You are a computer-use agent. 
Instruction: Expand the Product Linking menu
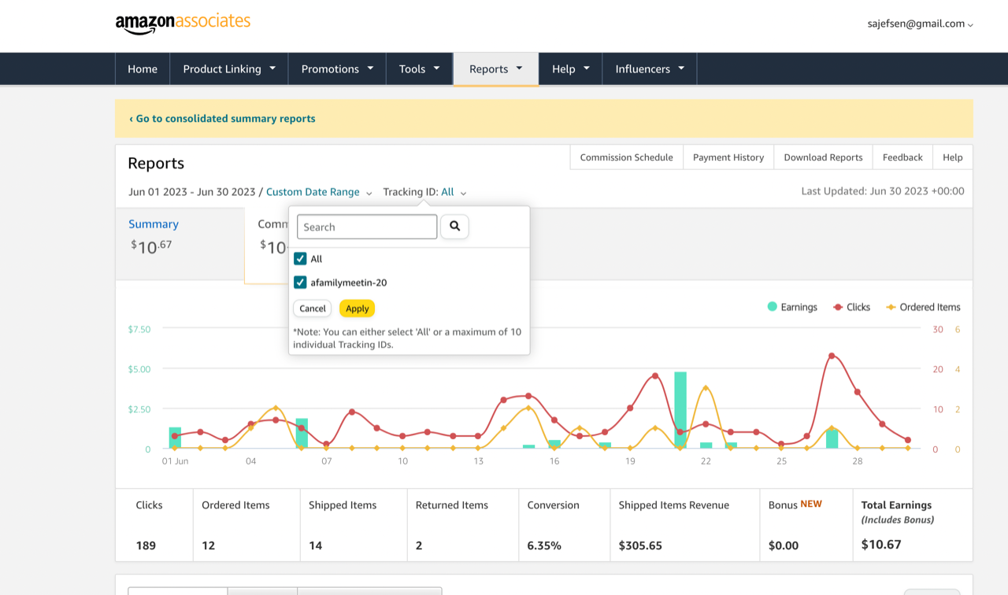pos(229,68)
